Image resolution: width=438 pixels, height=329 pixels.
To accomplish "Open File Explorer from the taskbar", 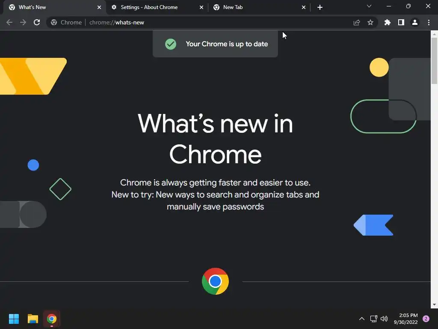I will [x=33, y=319].
